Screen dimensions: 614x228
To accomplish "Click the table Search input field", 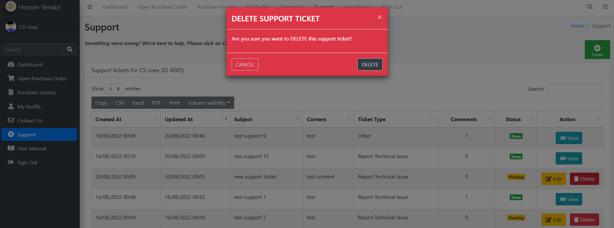I will (x=575, y=89).
